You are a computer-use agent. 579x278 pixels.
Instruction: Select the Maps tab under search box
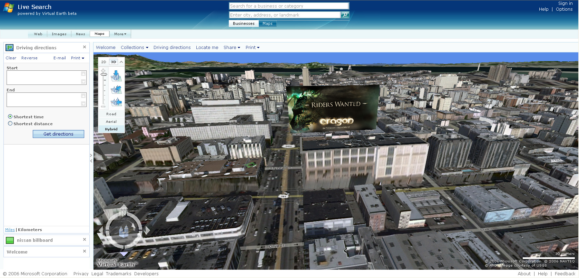(267, 23)
